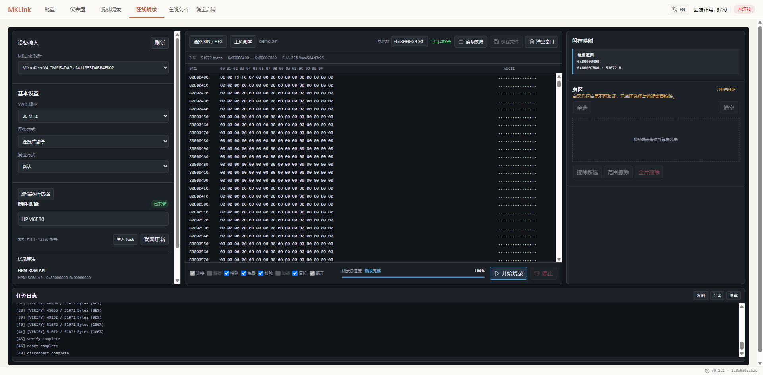Toggle the 擦除 checkbox
763x375 pixels.
coord(227,273)
